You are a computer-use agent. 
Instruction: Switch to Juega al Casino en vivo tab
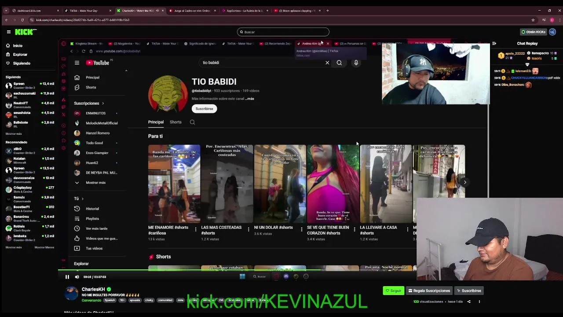[192, 11]
